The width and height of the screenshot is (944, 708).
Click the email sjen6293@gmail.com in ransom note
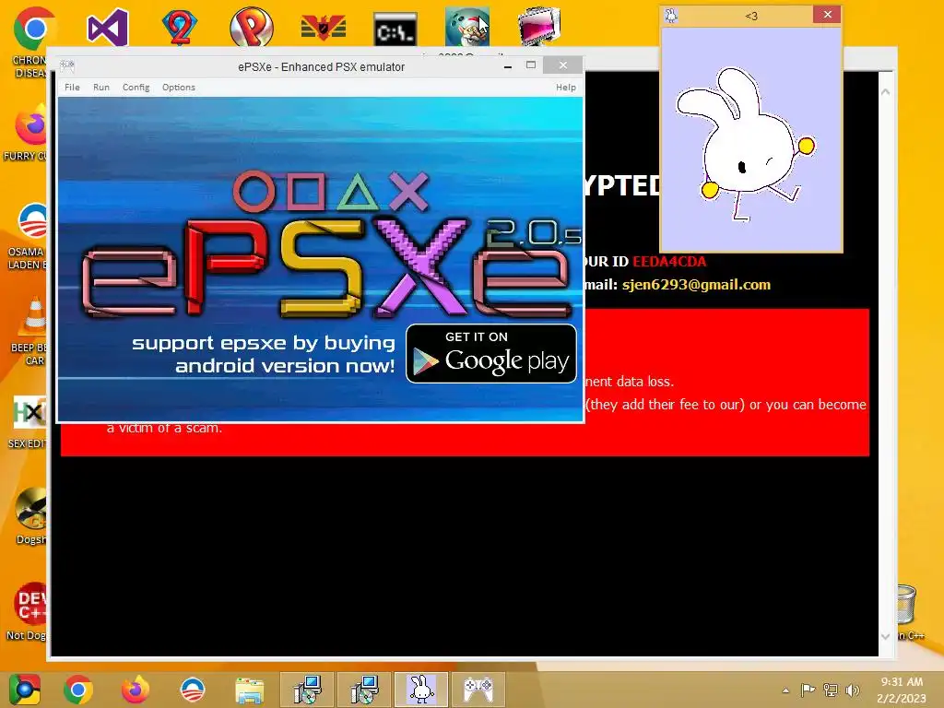pyautogui.click(x=696, y=285)
